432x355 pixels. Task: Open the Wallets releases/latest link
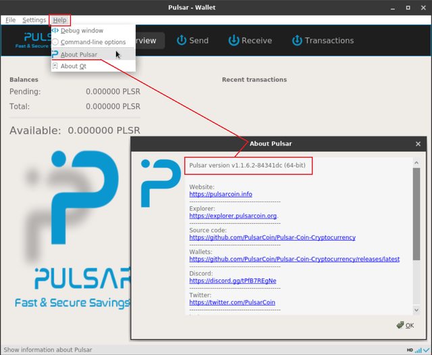click(x=294, y=259)
